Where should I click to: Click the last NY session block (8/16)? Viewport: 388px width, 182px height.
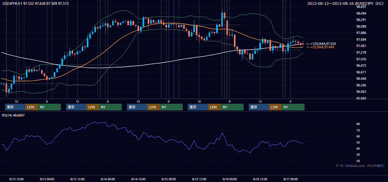[293, 107]
